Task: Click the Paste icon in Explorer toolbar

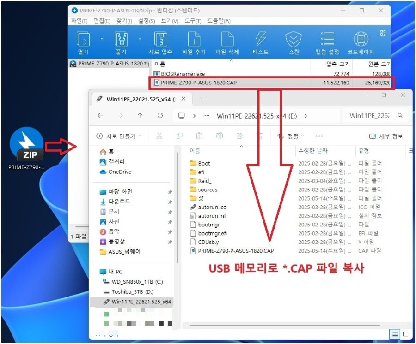Action: [x=199, y=136]
